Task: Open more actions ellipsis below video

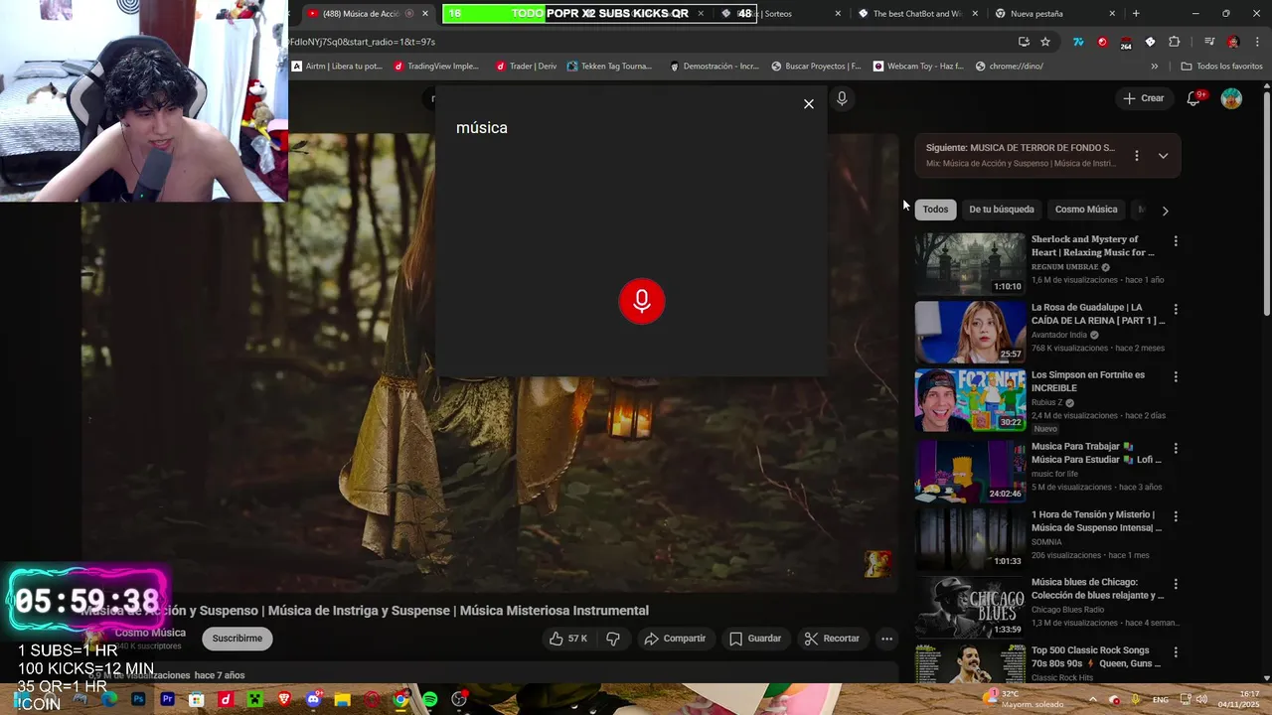Action: coord(886,639)
